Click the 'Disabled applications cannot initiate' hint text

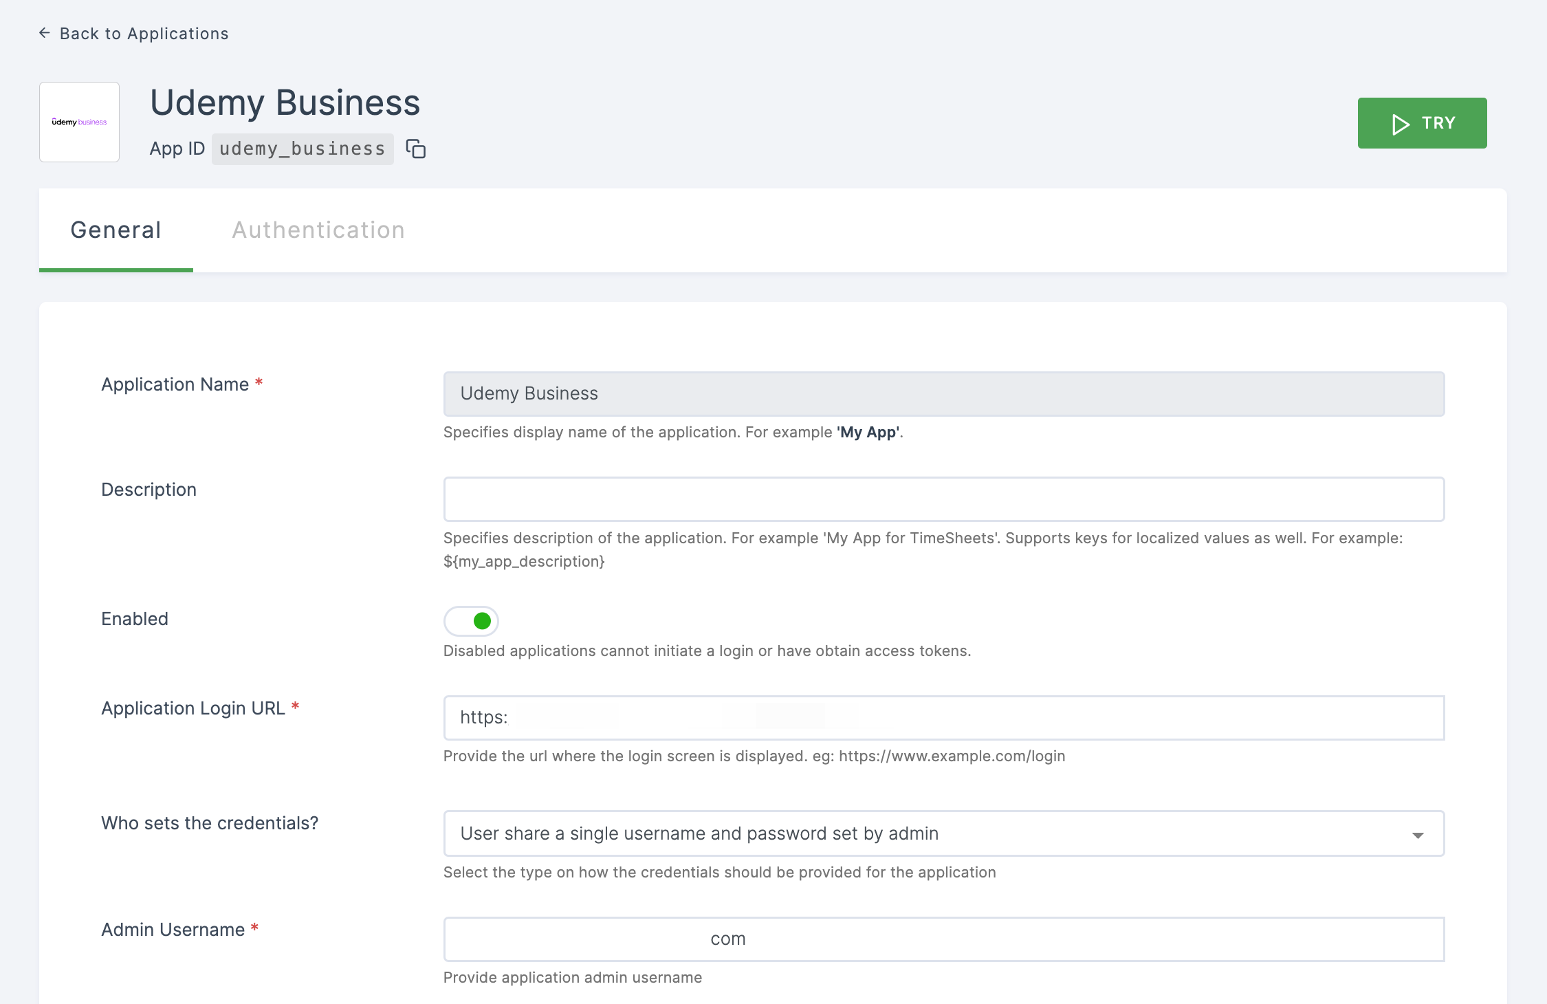(707, 651)
